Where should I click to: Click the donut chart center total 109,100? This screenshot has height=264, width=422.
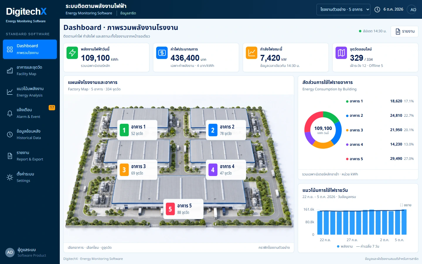click(x=323, y=128)
